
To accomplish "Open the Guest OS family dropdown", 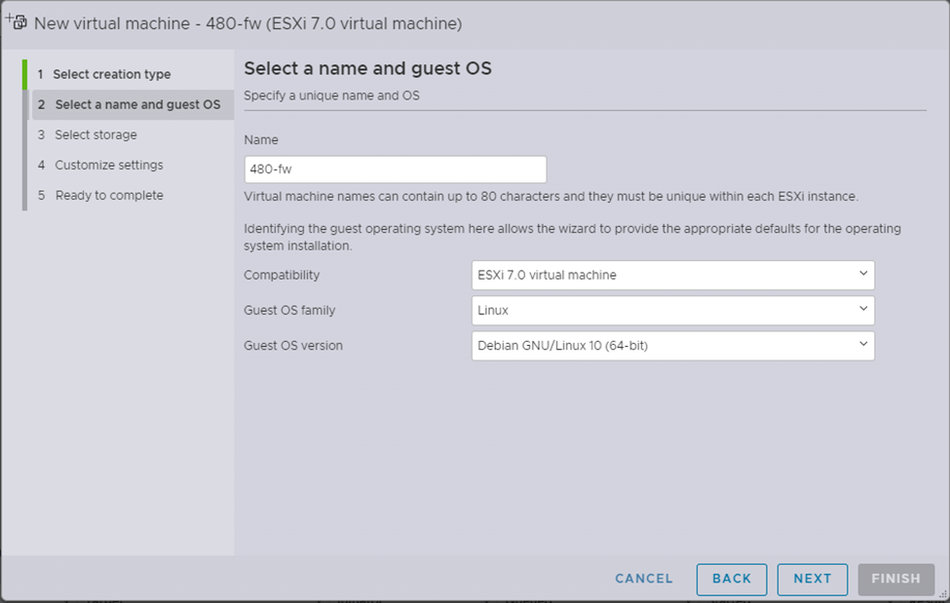I will click(672, 311).
